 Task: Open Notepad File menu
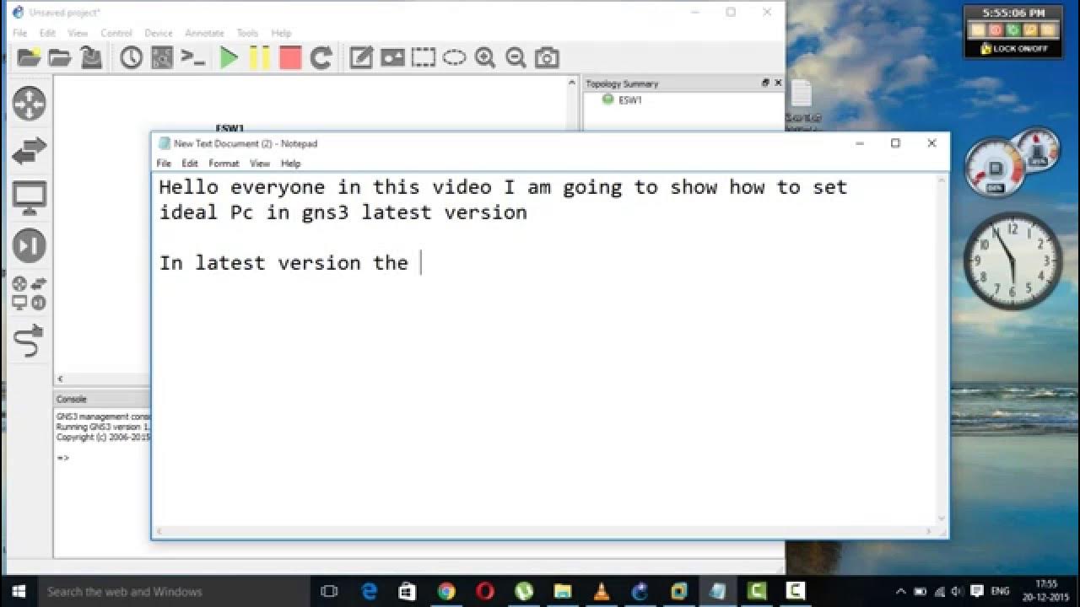(x=164, y=164)
